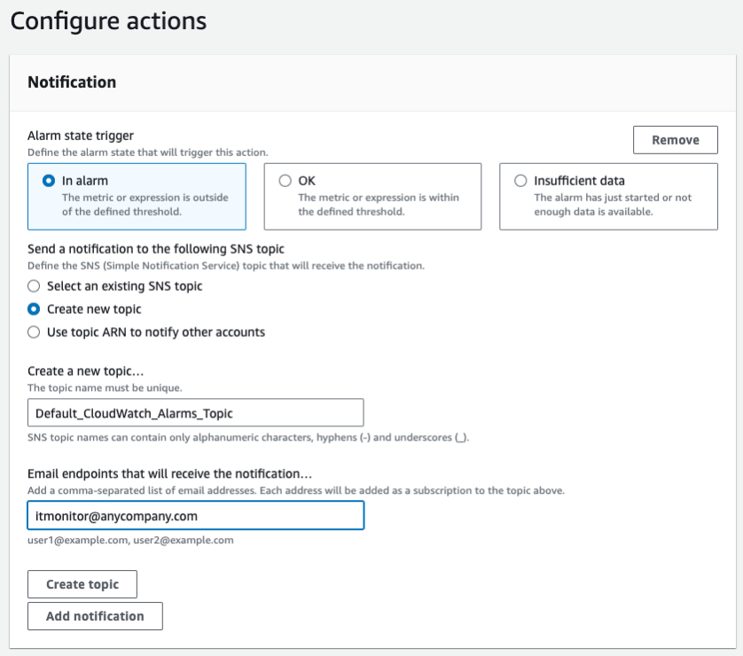Choose "Select an existing SNS topic"
The width and height of the screenshot is (743, 656).
(34, 285)
